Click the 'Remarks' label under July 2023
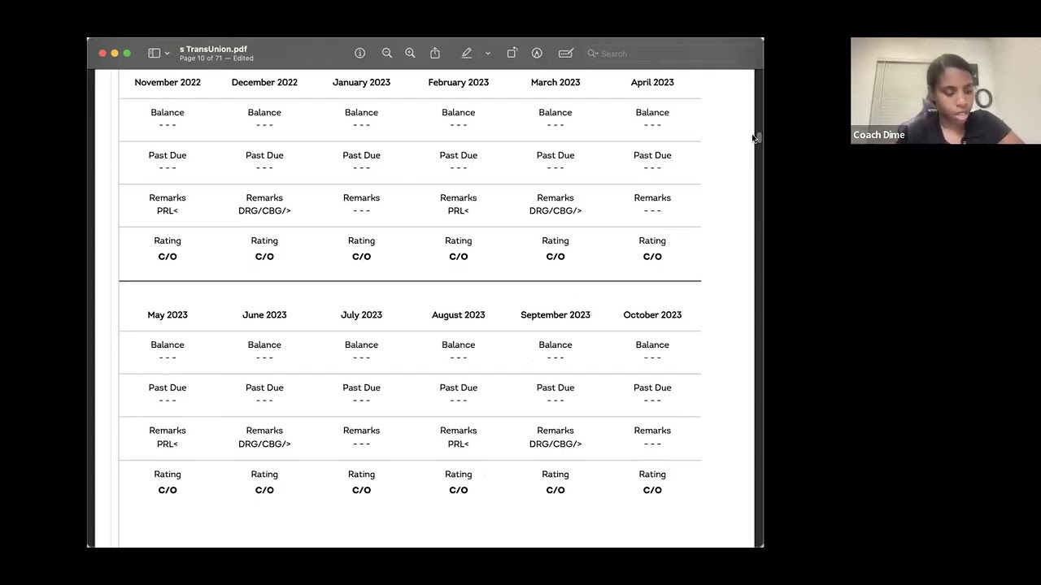Viewport: 1041px width, 585px height. (x=361, y=431)
